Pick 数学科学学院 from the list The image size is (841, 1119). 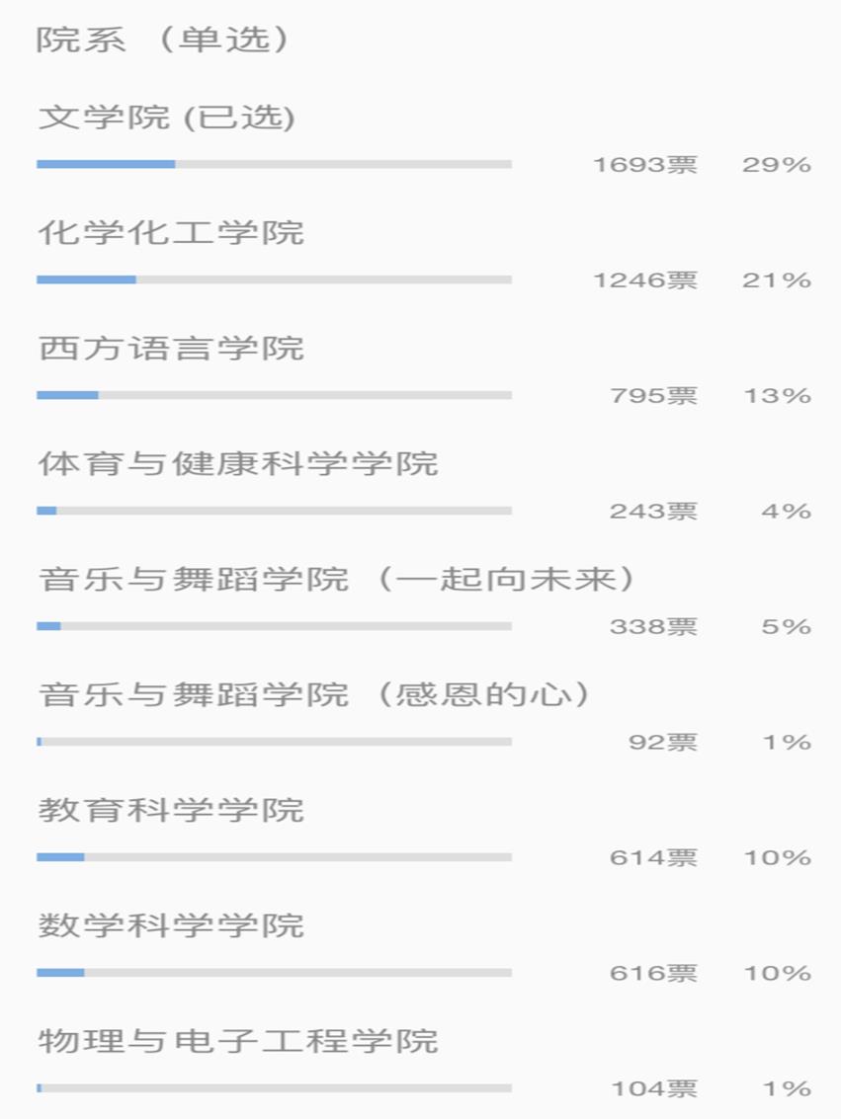[x=171, y=925]
